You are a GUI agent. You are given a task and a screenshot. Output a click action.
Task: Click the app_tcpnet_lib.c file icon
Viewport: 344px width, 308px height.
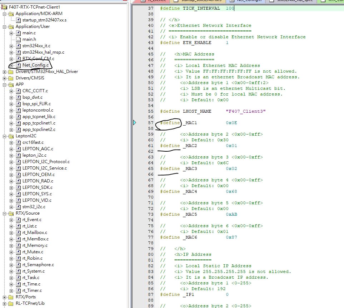click(x=19, y=117)
